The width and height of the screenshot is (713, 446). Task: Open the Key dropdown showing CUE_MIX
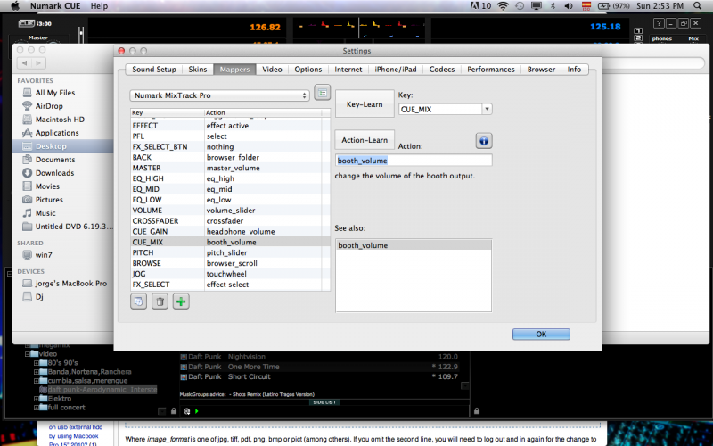[x=445, y=109]
